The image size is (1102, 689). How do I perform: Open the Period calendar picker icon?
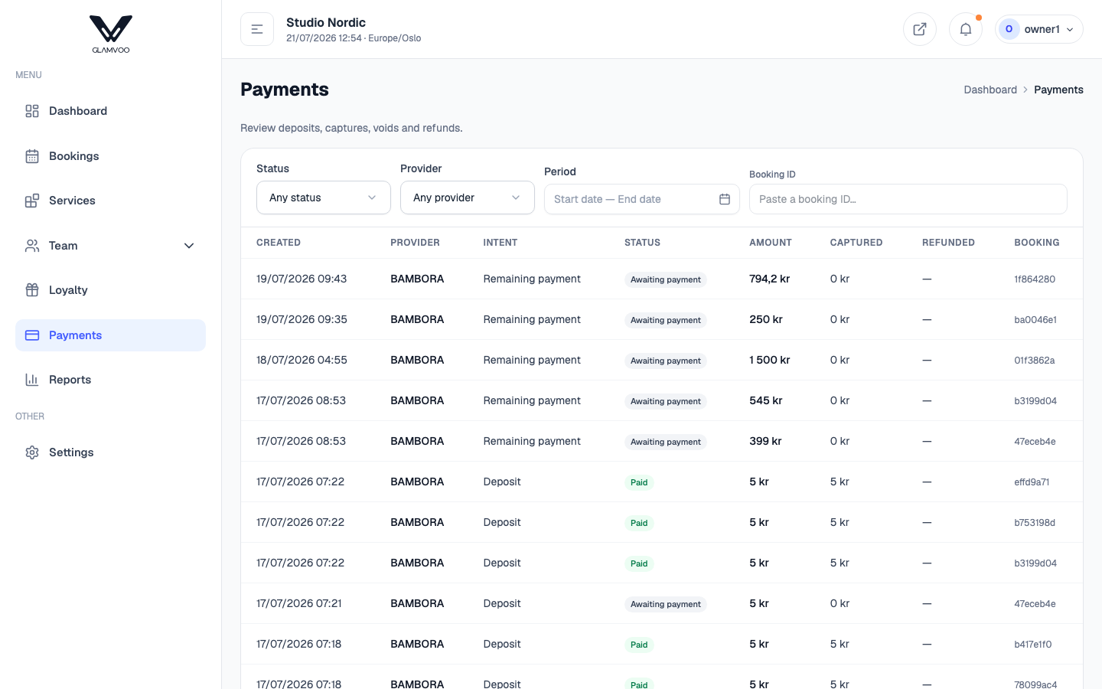[x=725, y=199]
